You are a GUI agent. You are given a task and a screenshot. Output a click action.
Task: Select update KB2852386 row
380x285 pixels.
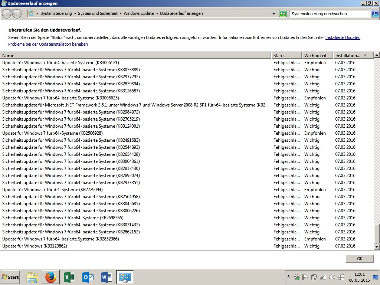(x=187, y=239)
